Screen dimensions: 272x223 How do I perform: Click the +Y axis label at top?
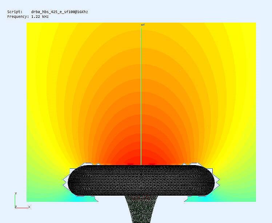click(143, 25)
